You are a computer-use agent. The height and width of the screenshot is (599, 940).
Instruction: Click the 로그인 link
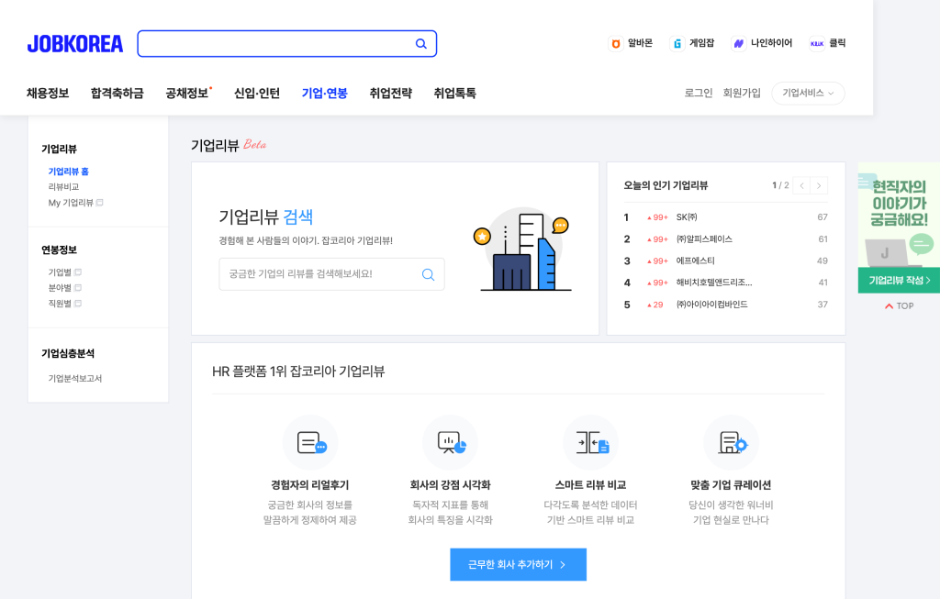(x=699, y=94)
